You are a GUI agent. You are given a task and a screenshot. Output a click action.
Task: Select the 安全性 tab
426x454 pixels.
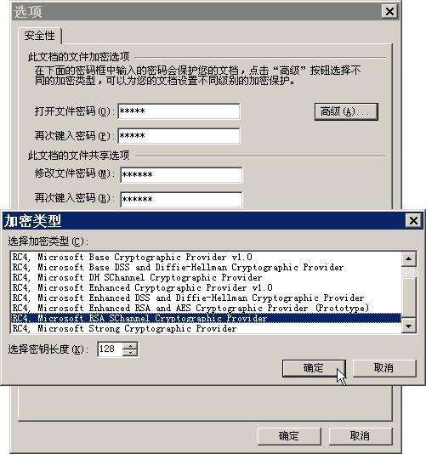[40, 36]
